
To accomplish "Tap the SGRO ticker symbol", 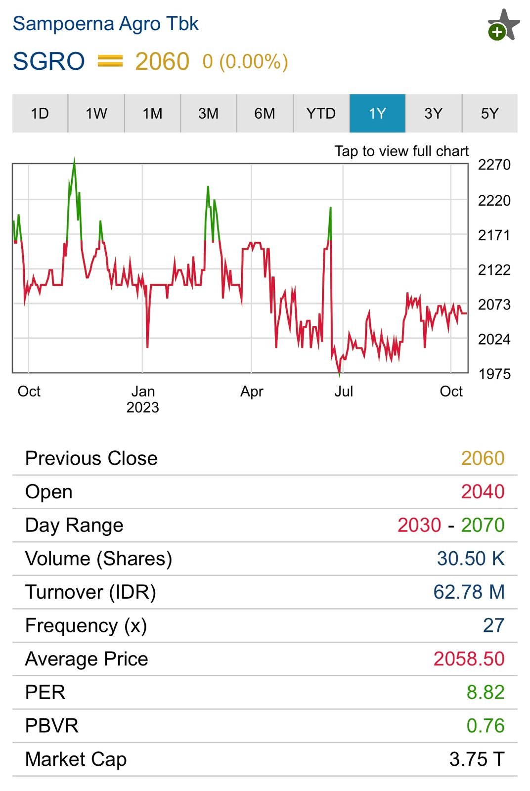I will [48, 61].
